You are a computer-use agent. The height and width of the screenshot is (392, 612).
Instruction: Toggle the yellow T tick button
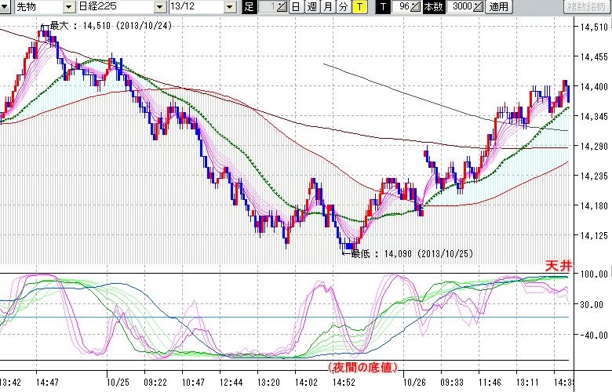[x=359, y=7]
